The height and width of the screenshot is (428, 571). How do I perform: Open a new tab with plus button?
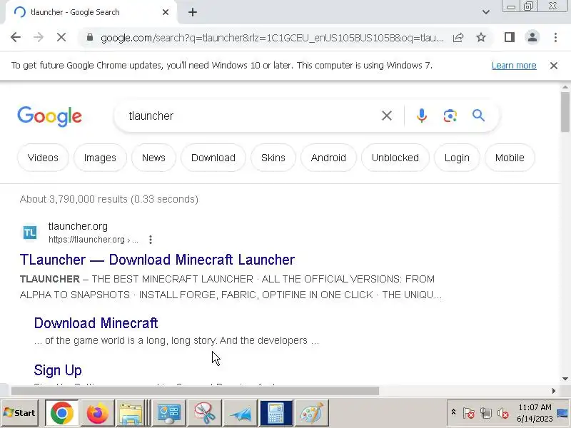pos(193,12)
